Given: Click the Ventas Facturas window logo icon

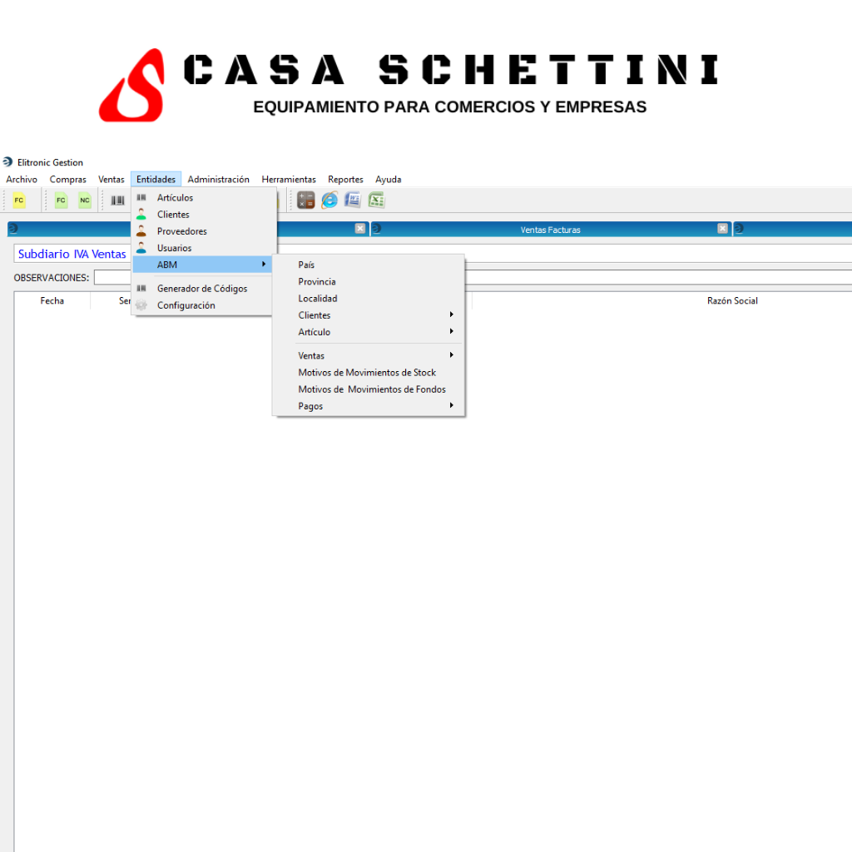Looking at the screenshot, I should coord(377,229).
